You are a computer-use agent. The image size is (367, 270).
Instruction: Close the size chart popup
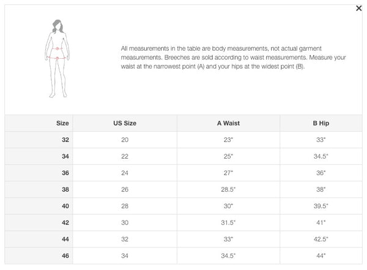coord(358,9)
